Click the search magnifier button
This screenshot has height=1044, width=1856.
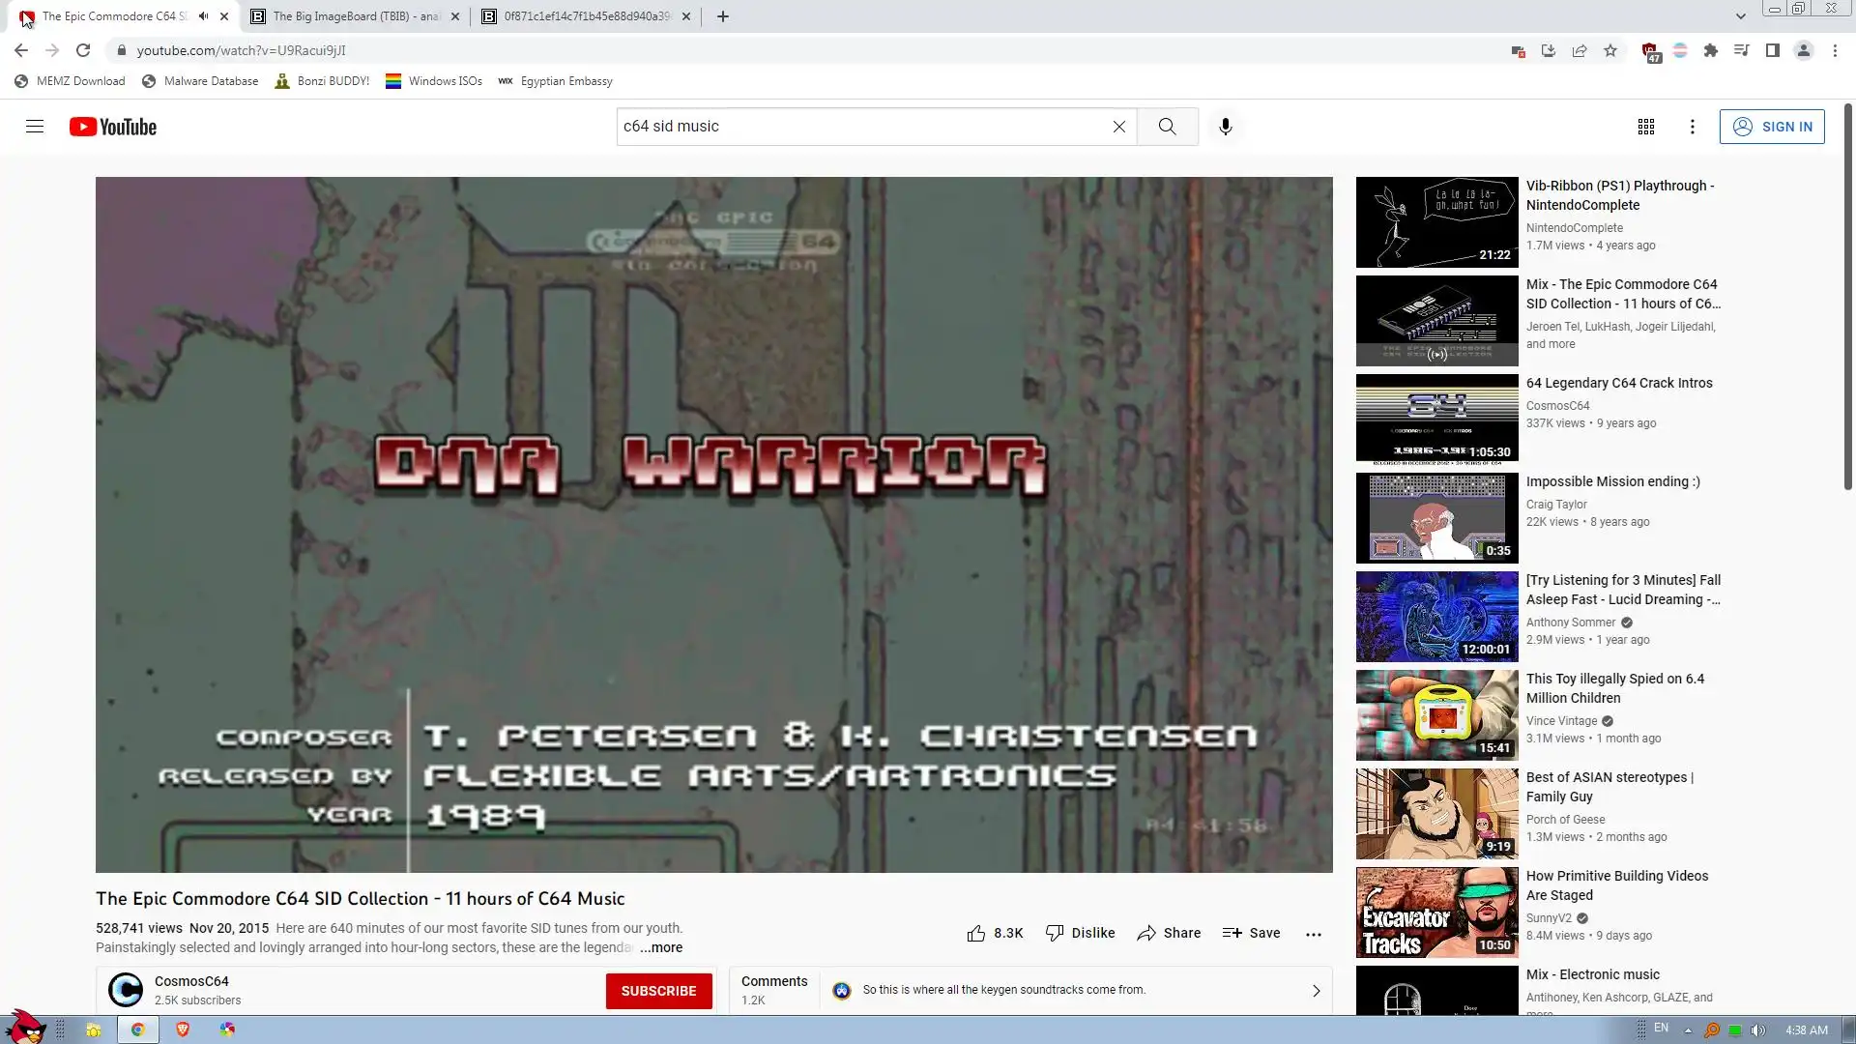click(1167, 127)
